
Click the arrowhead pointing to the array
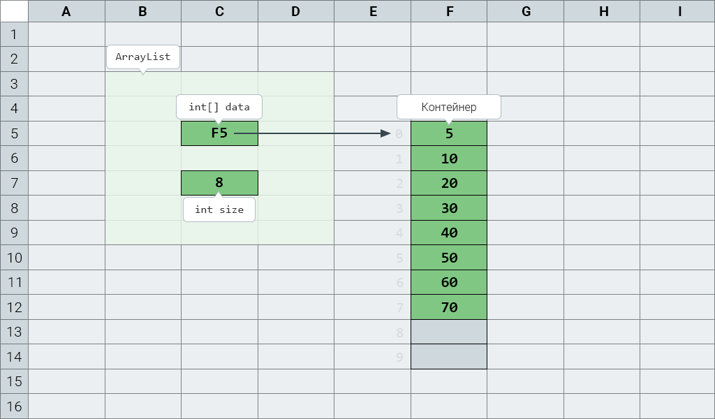point(385,133)
